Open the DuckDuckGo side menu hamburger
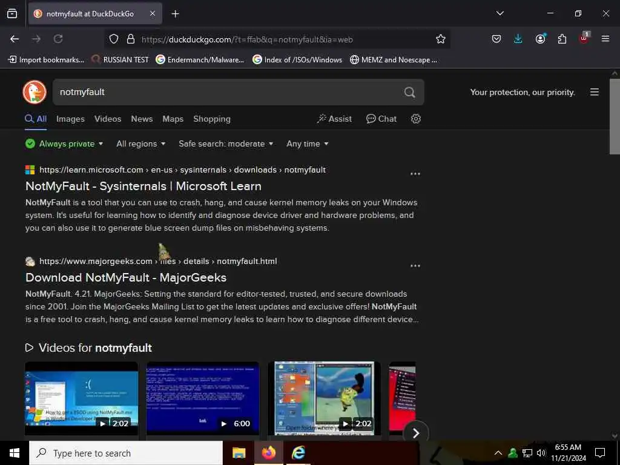 click(595, 92)
